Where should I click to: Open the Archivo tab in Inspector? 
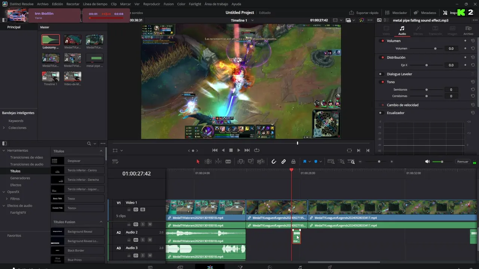pos(468,30)
